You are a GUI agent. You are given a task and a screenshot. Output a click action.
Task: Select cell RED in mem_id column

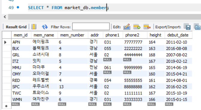pyautogui.click(x=21, y=80)
